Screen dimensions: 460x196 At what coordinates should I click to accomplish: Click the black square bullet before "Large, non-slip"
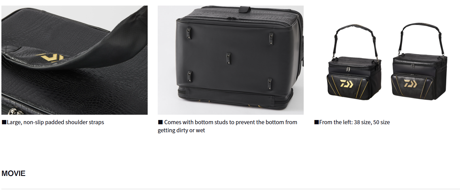[x=4, y=122]
